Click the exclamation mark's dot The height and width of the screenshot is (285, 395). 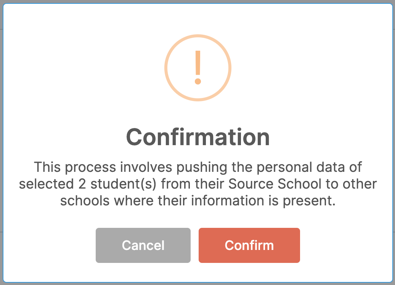(x=198, y=81)
